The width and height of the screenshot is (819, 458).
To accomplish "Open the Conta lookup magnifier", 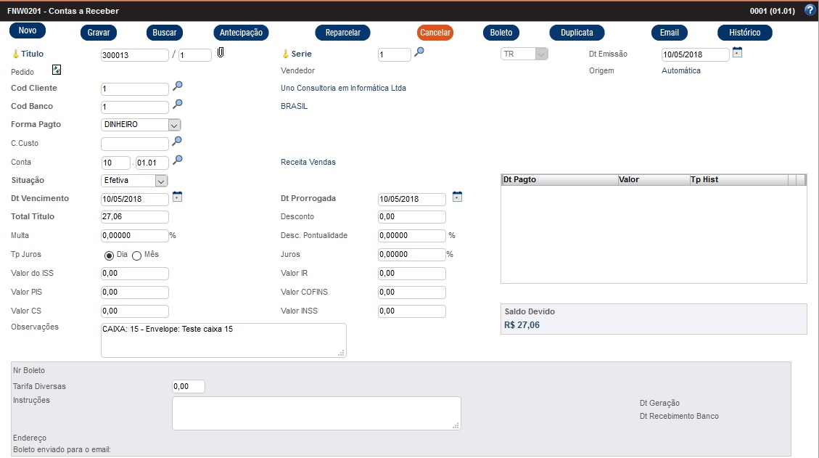I will (178, 160).
